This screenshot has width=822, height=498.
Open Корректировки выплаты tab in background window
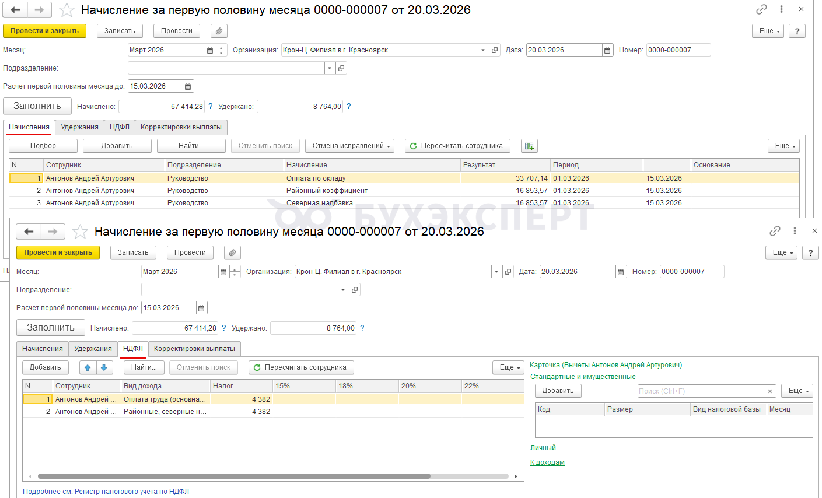click(x=181, y=127)
